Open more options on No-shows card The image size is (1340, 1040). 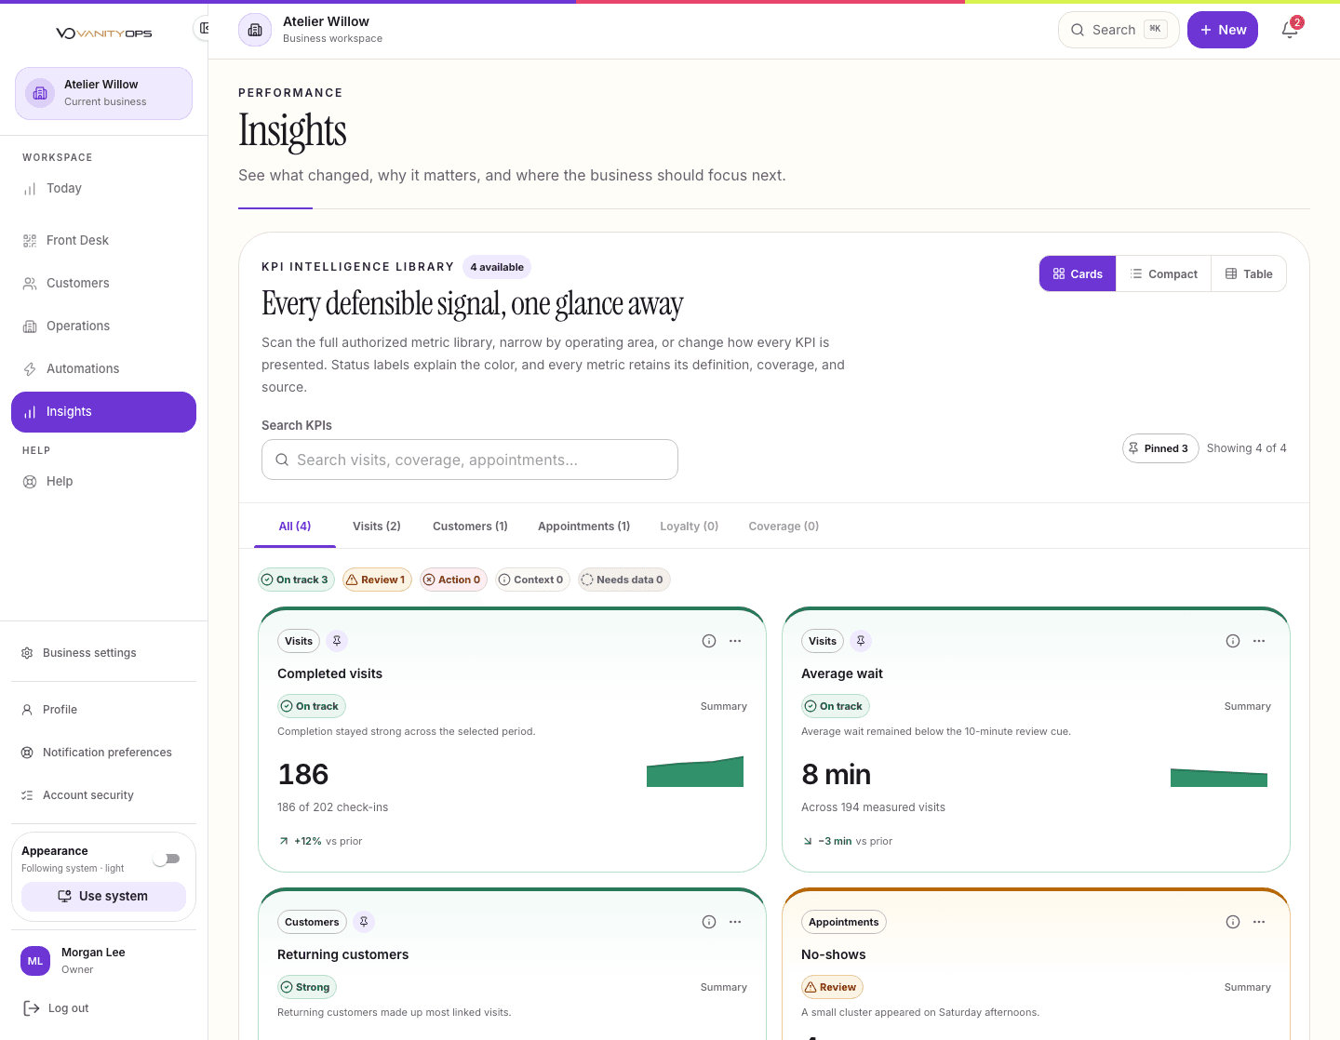(x=1259, y=922)
